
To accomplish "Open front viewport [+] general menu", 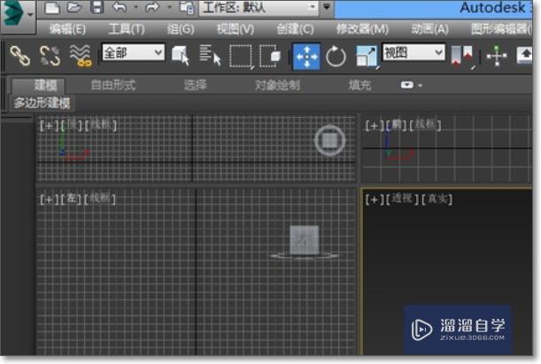I will point(375,126).
